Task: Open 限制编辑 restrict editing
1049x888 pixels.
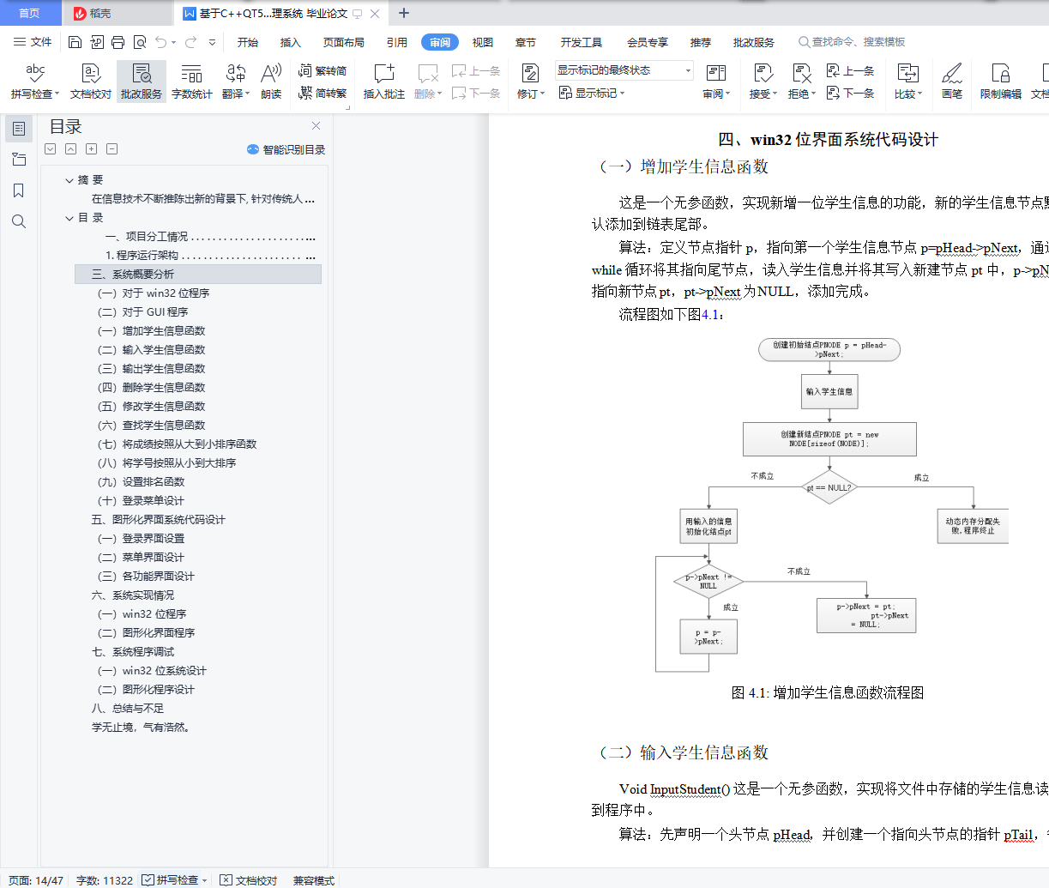Action: (1000, 82)
